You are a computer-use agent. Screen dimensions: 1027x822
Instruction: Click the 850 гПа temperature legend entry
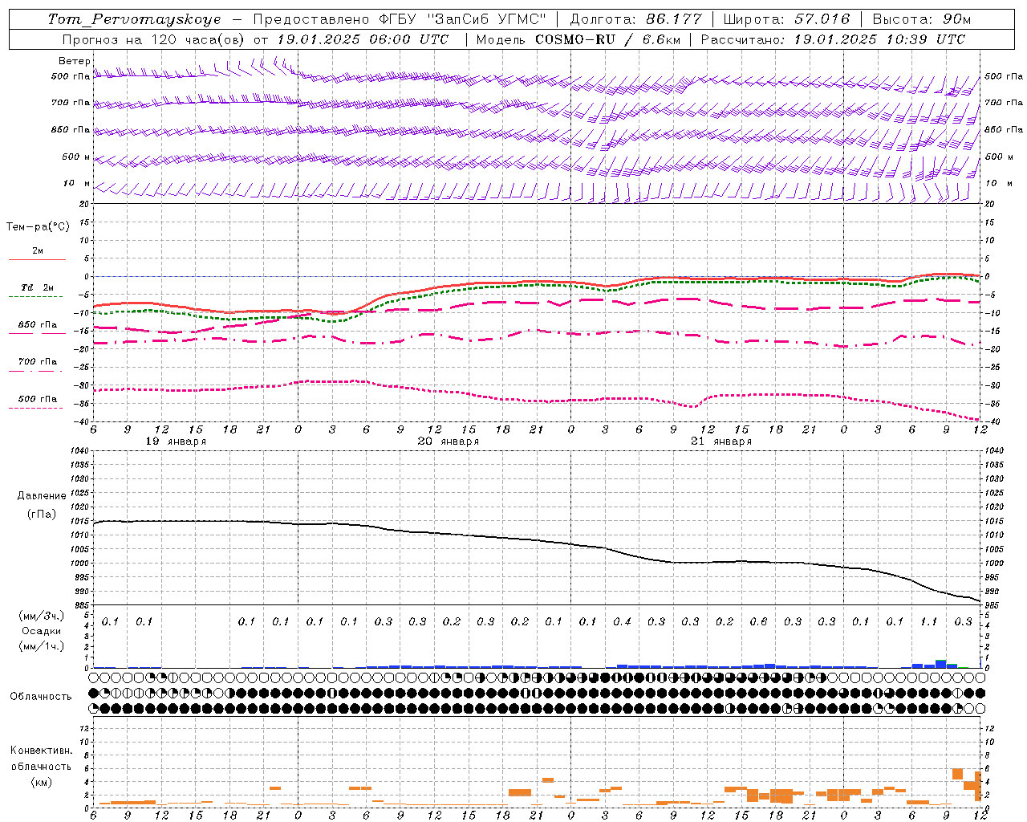(x=37, y=325)
